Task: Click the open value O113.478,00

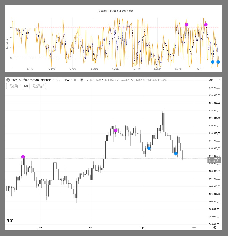Action: tap(93, 80)
